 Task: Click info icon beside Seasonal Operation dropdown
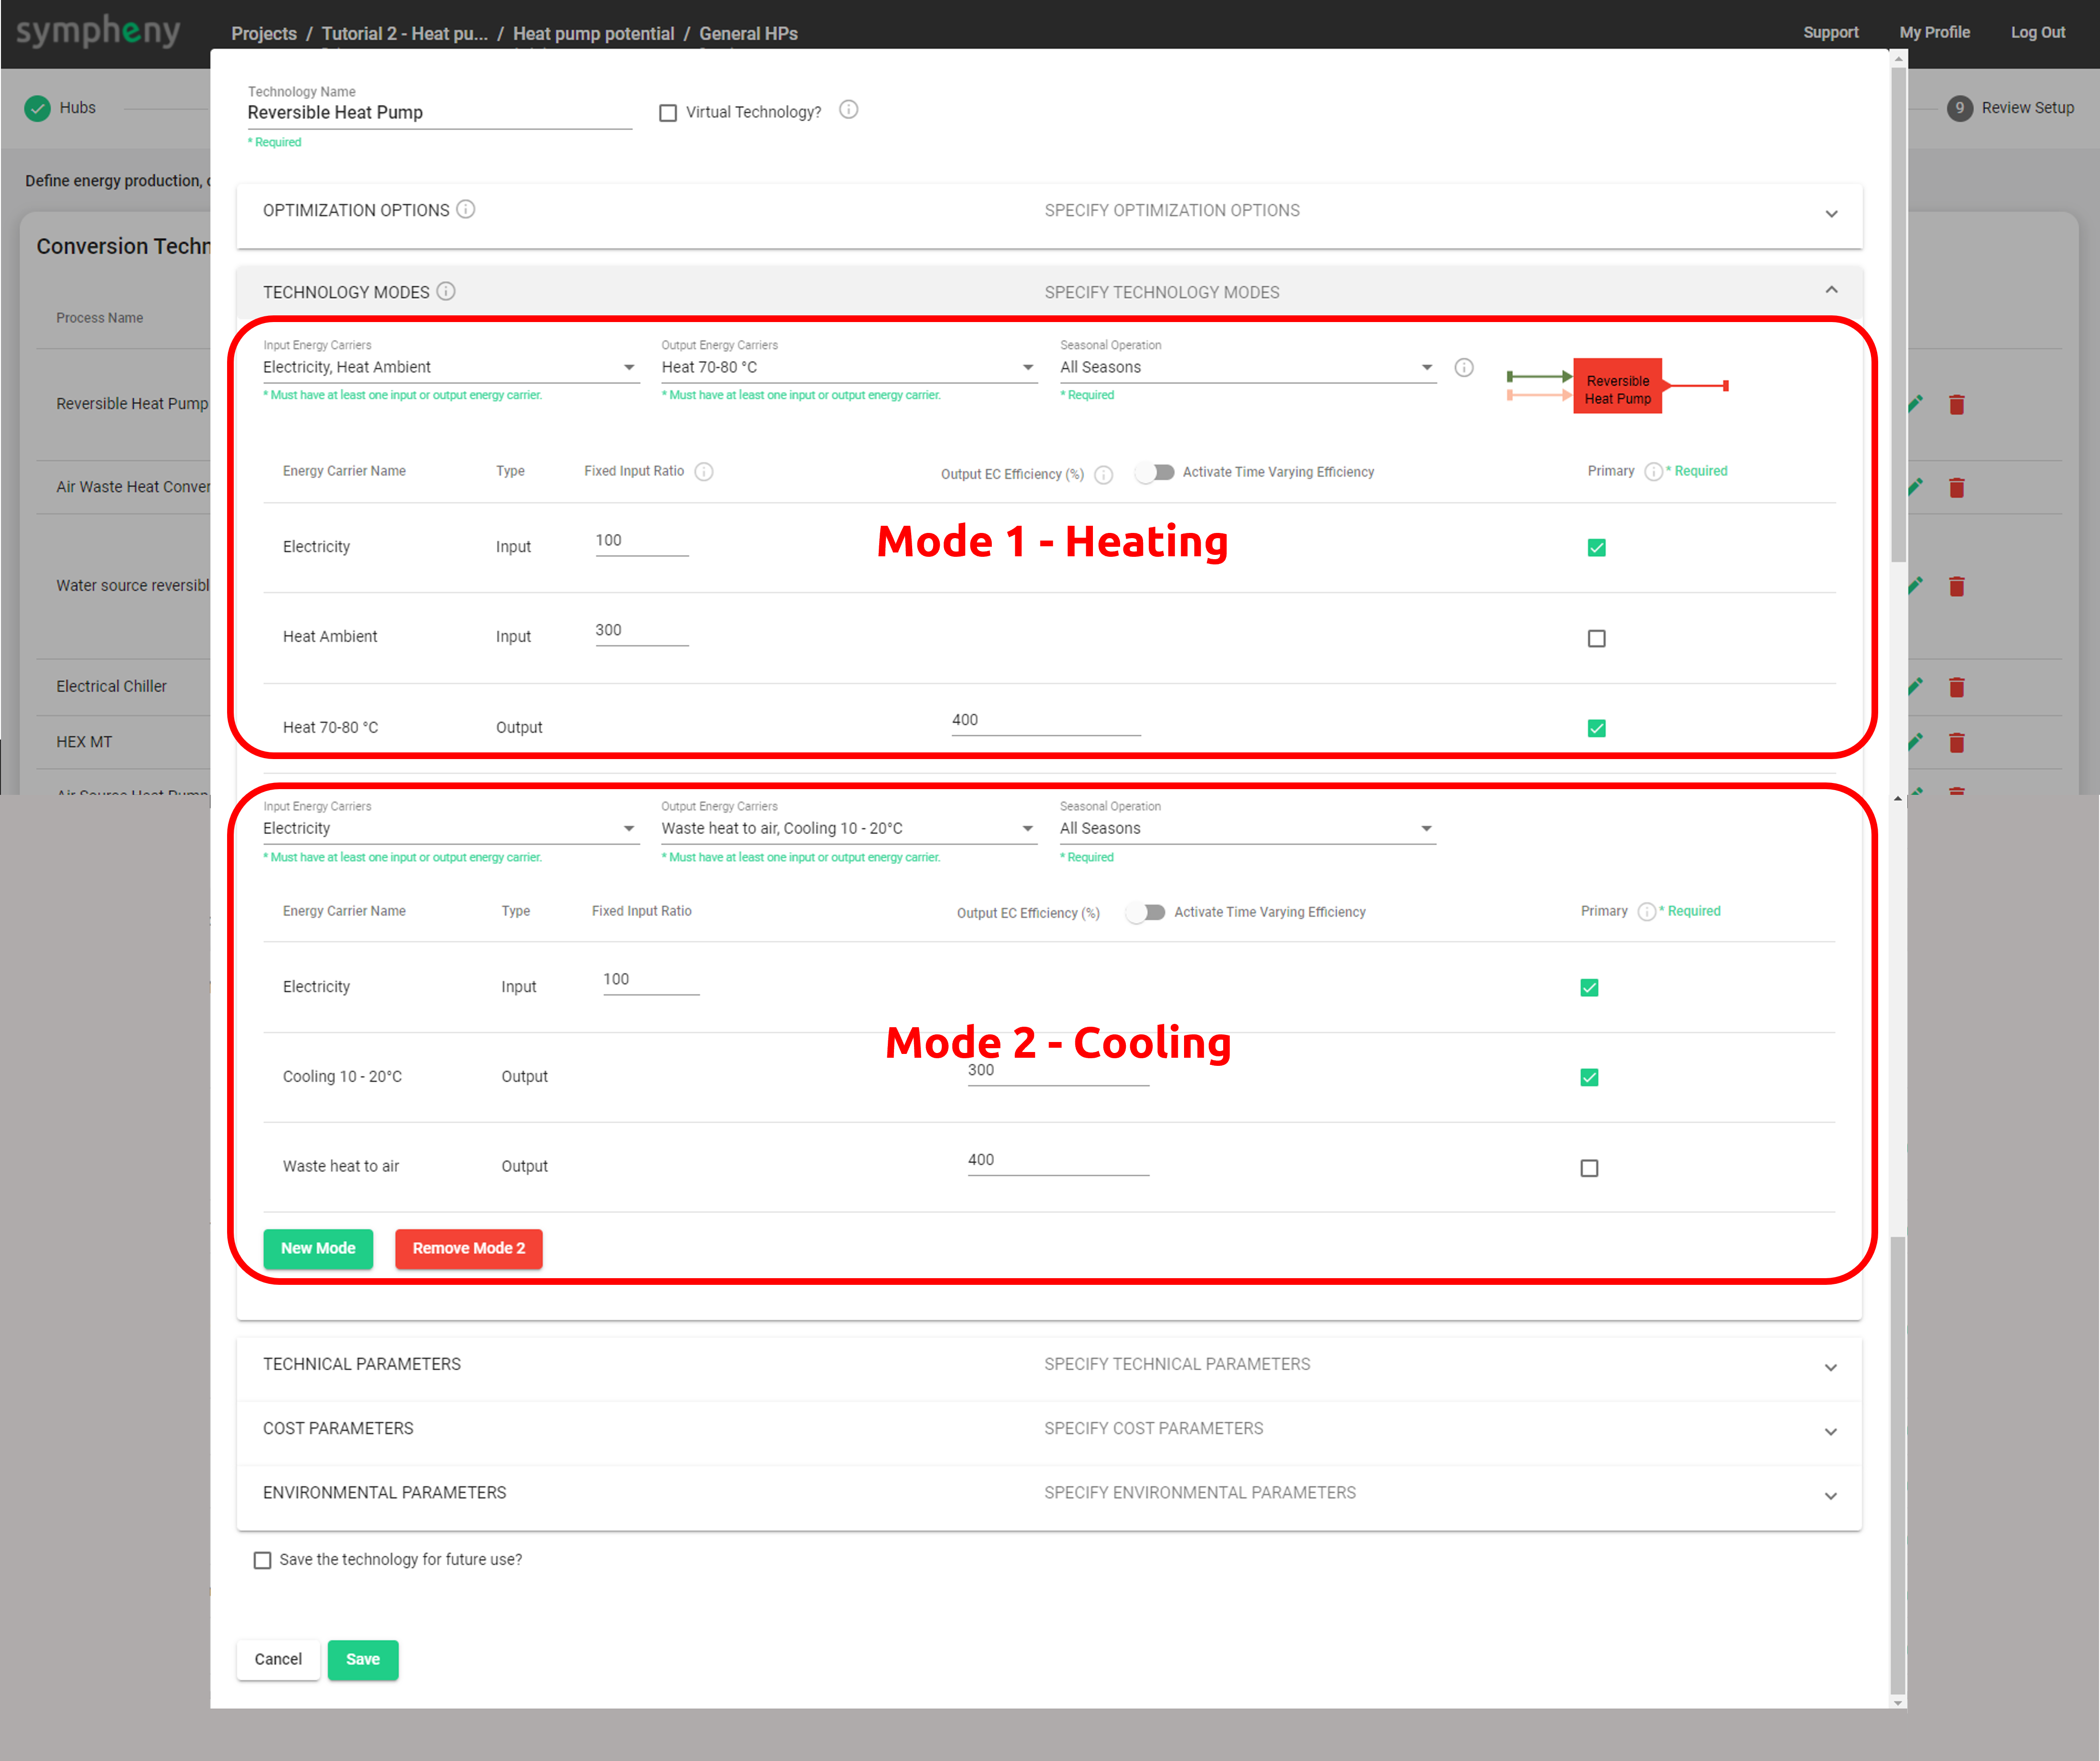click(x=1463, y=367)
